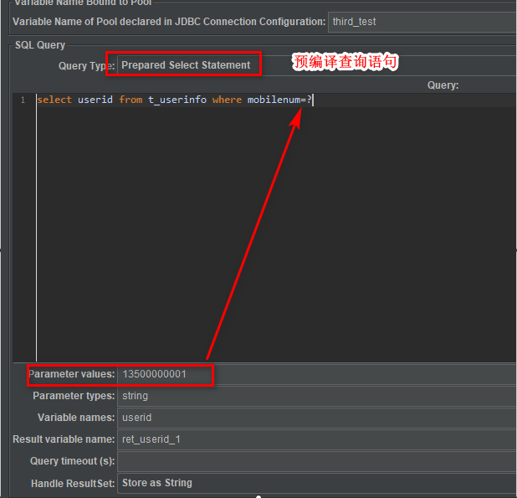Click the 'Query:' label above the editor

[x=443, y=85]
